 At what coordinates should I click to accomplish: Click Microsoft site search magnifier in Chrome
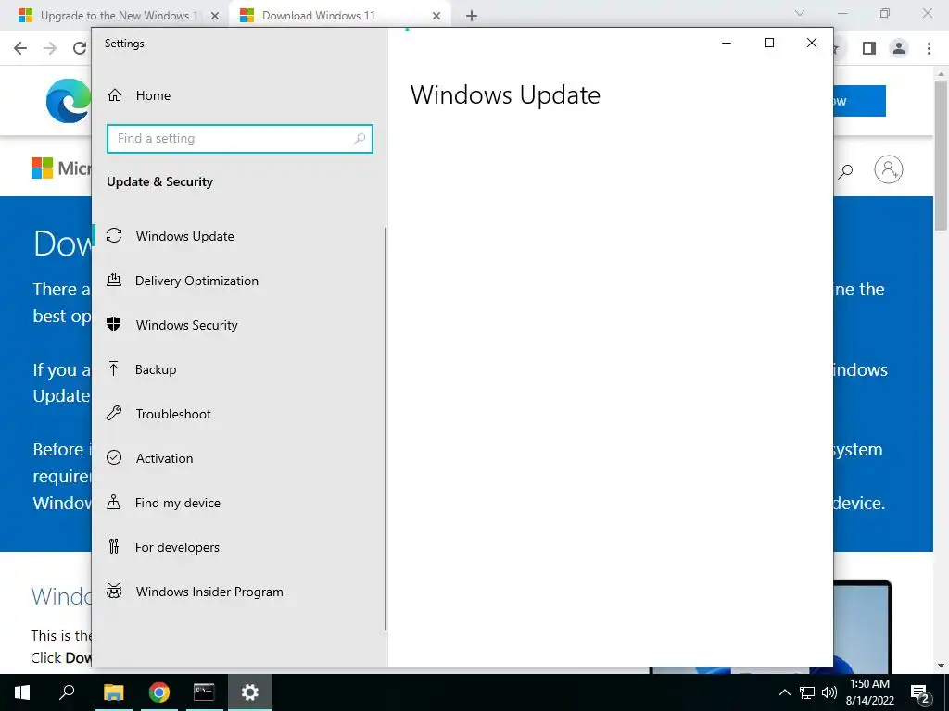(845, 171)
